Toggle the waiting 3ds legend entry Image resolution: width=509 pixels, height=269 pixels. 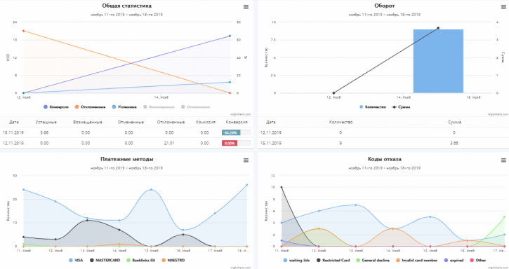click(296, 261)
